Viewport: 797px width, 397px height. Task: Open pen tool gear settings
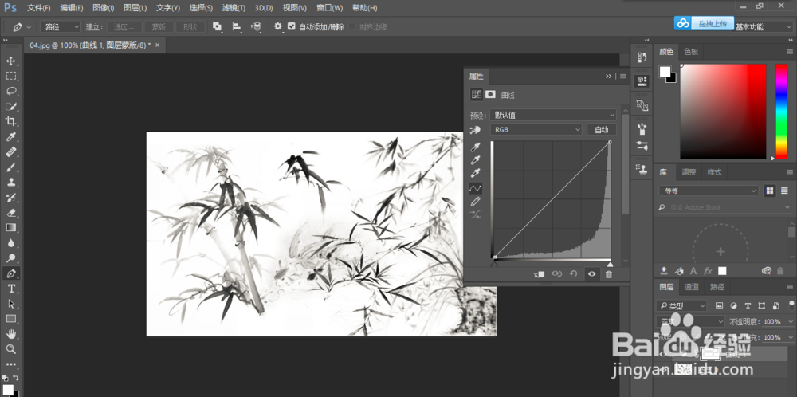pos(278,26)
